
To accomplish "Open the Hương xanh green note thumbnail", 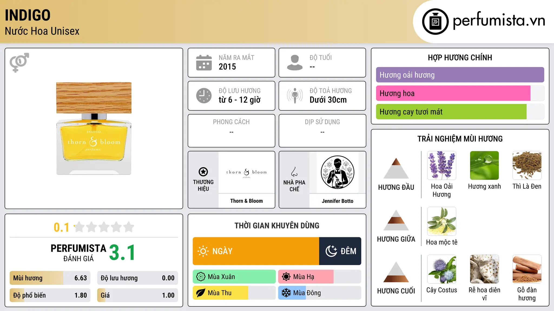I will tap(484, 165).
